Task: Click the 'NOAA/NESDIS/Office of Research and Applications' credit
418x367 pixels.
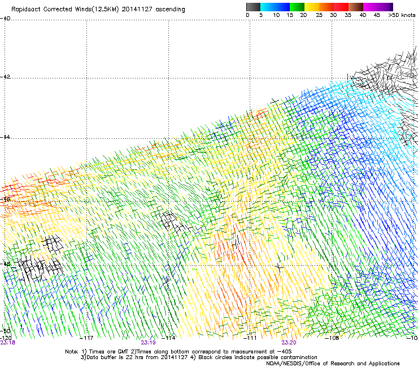Action: pyautogui.click(x=333, y=364)
